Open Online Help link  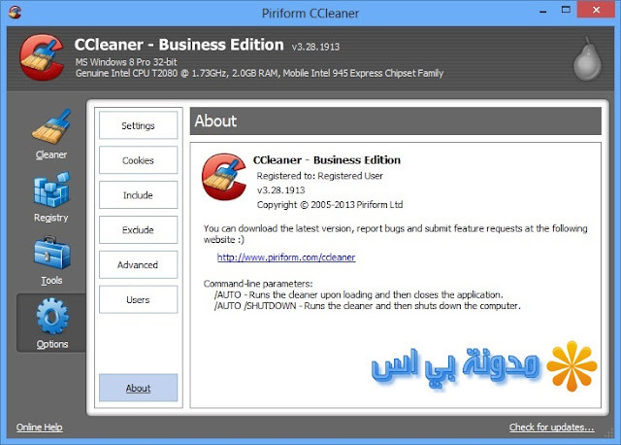39,428
